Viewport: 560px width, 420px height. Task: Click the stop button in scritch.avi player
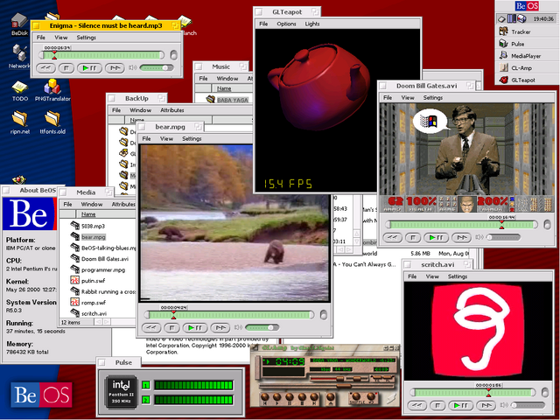437,405
